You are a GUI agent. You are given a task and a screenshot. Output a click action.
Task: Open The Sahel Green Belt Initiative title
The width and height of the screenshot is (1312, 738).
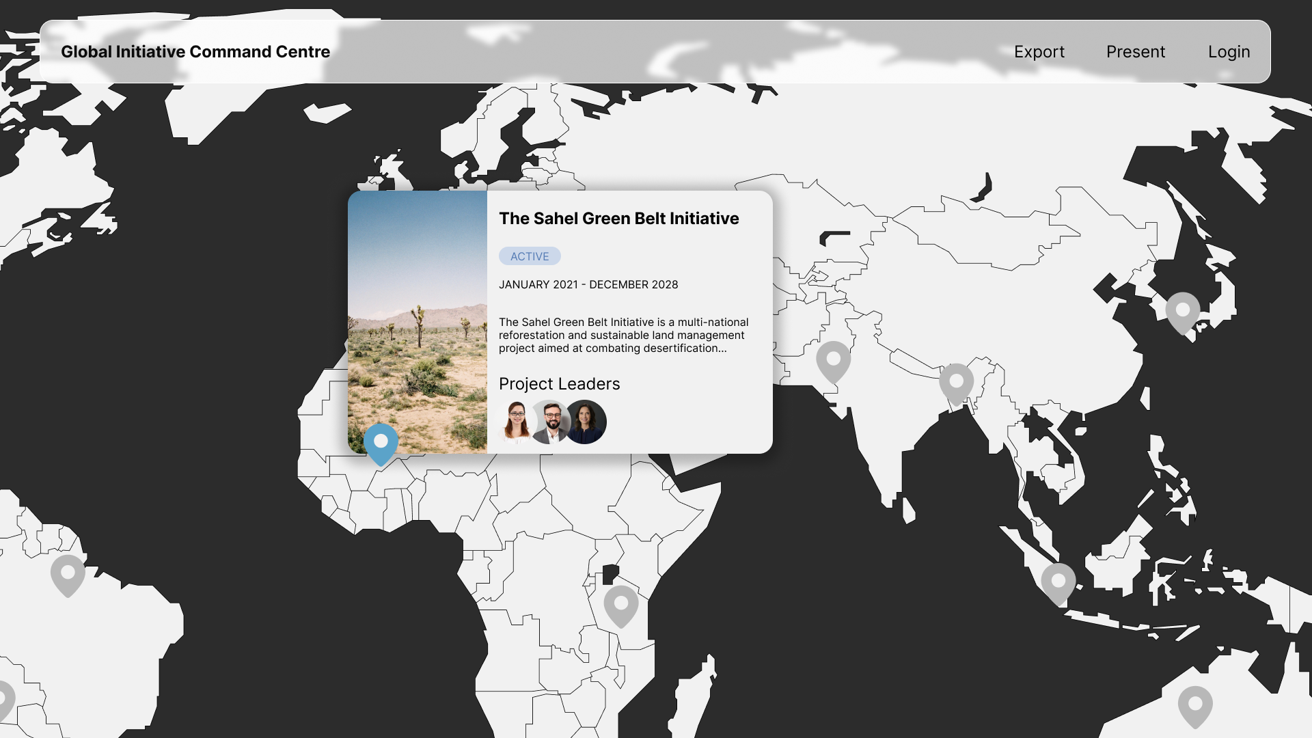[x=618, y=219]
